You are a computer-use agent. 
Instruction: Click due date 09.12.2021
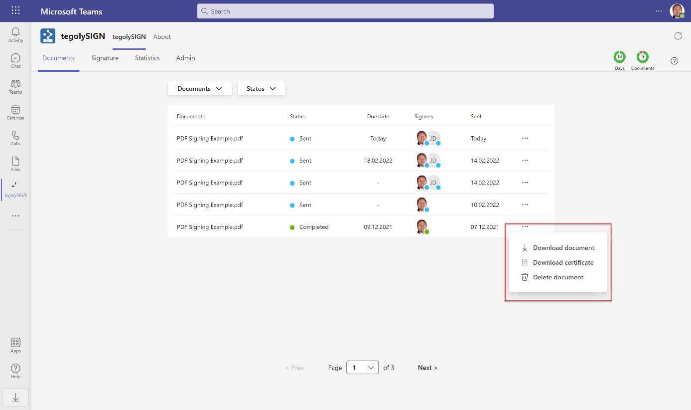[x=378, y=227]
